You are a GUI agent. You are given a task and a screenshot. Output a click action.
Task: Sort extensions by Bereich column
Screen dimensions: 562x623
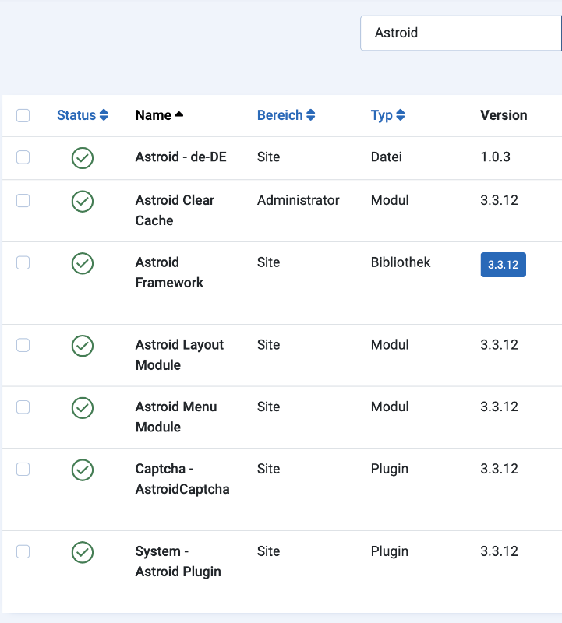coord(285,115)
